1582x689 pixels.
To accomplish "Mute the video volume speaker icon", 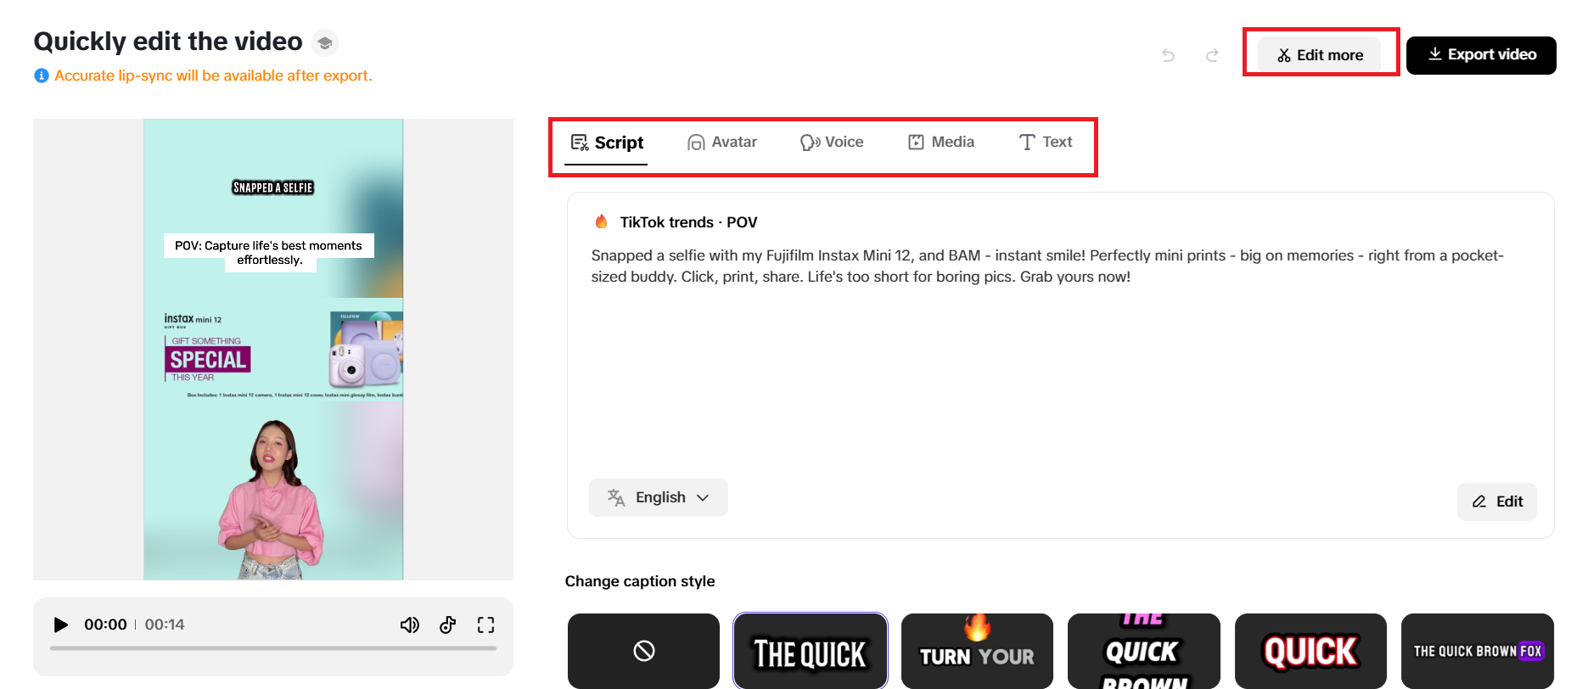I will [410, 625].
